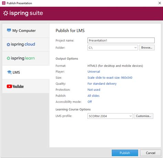Open the Universal player settings link

94,72
